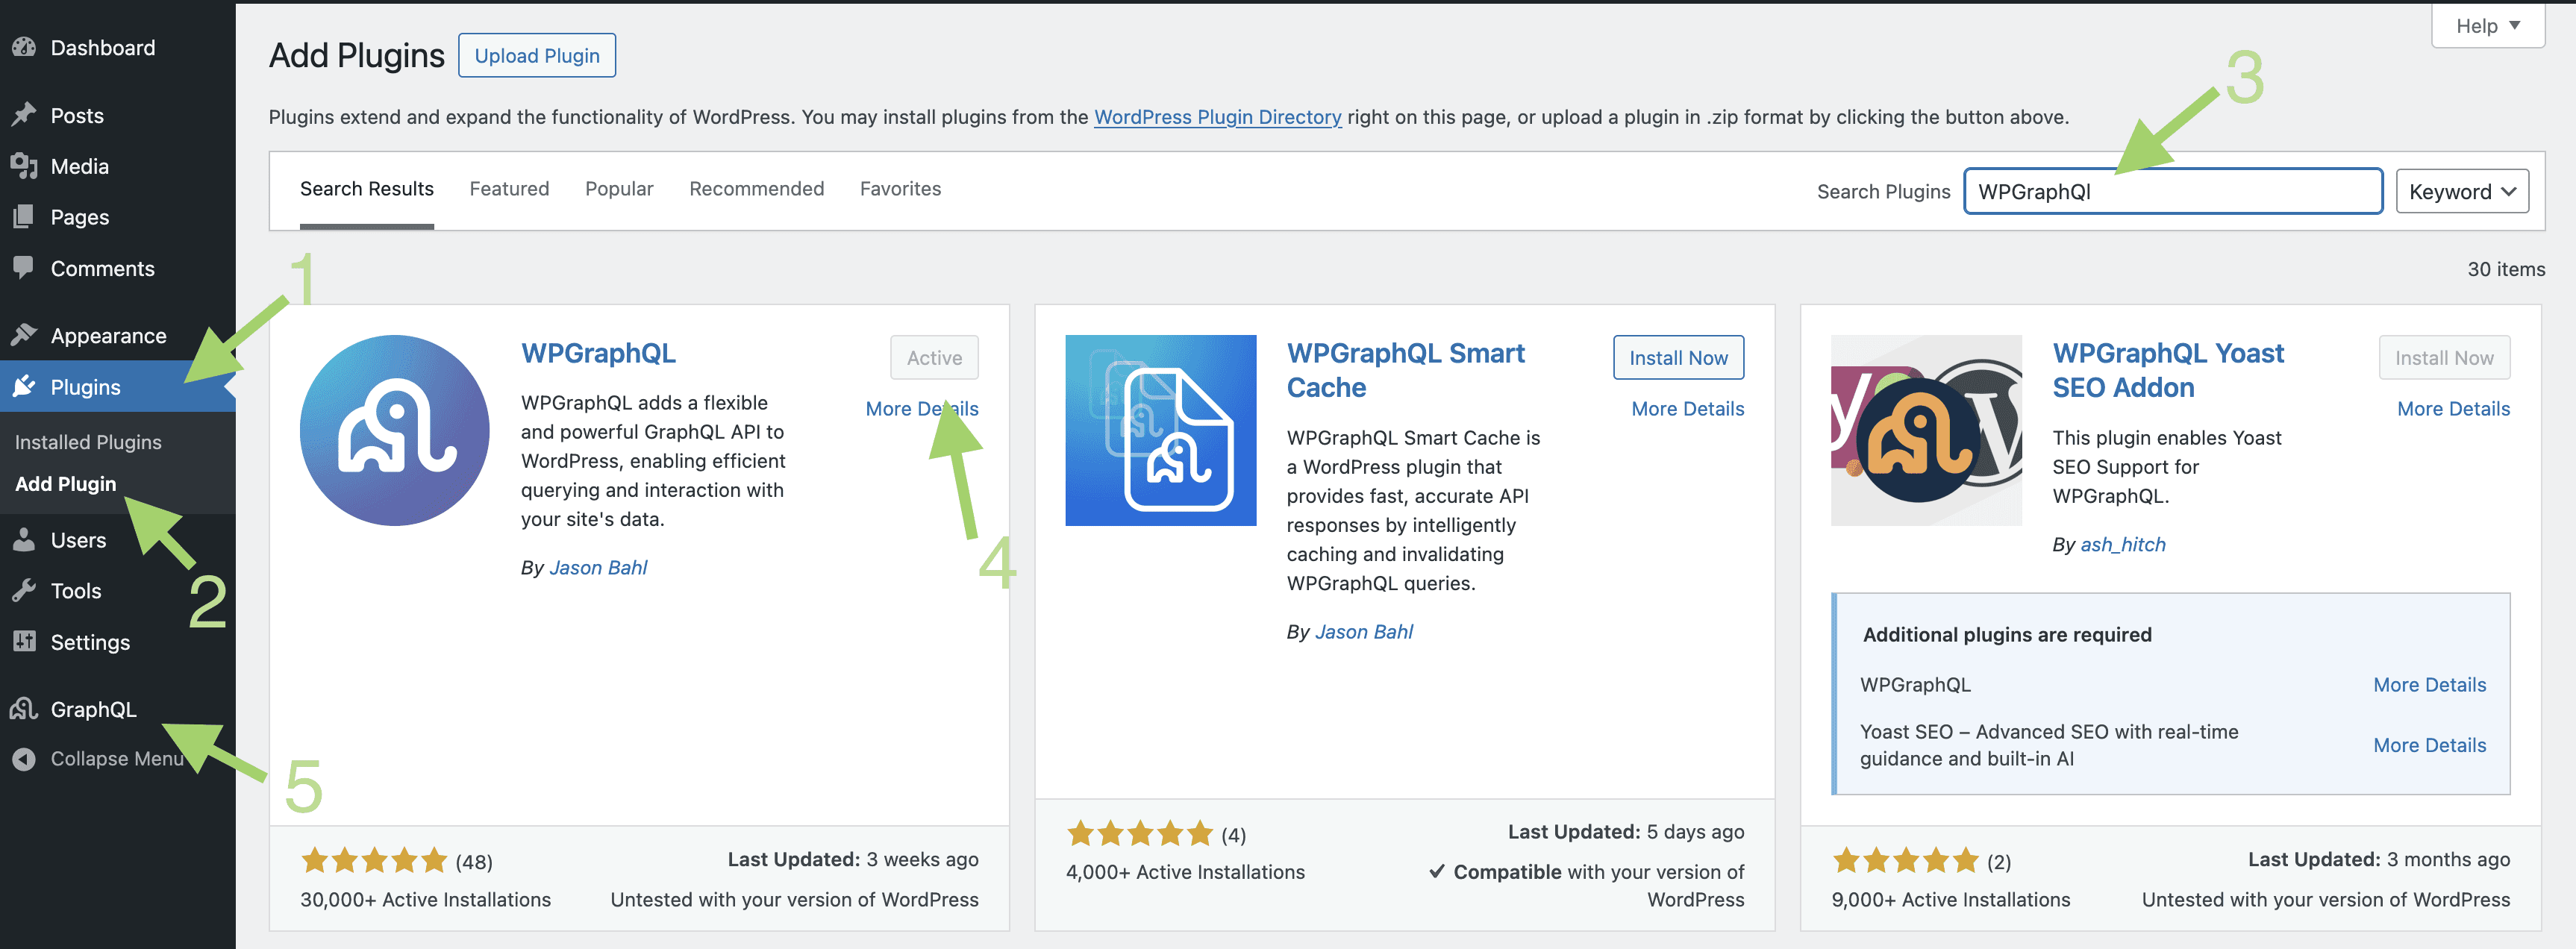Click the Posts pushpin icon

click(24, 115)
